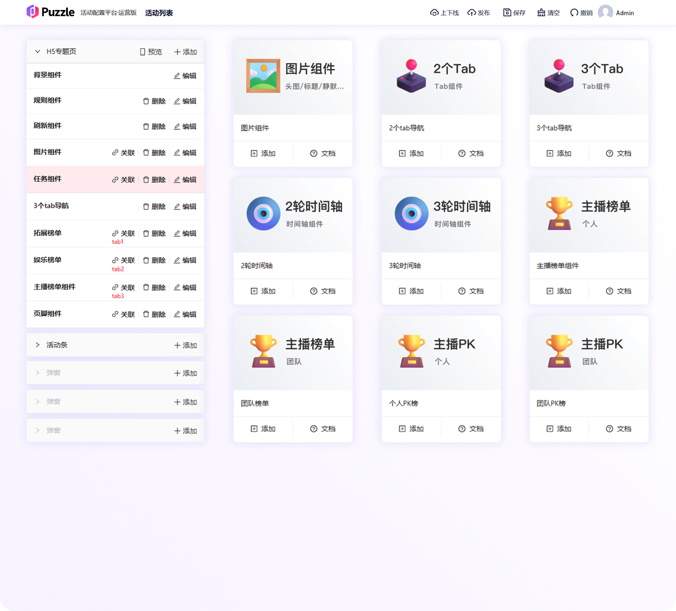Click the 关联 link icon for 任务组件
676x611 pixels.
(115, 180)
